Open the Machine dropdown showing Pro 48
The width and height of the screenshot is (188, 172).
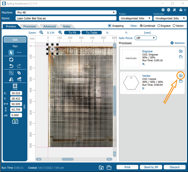click(x=66, y=12)
